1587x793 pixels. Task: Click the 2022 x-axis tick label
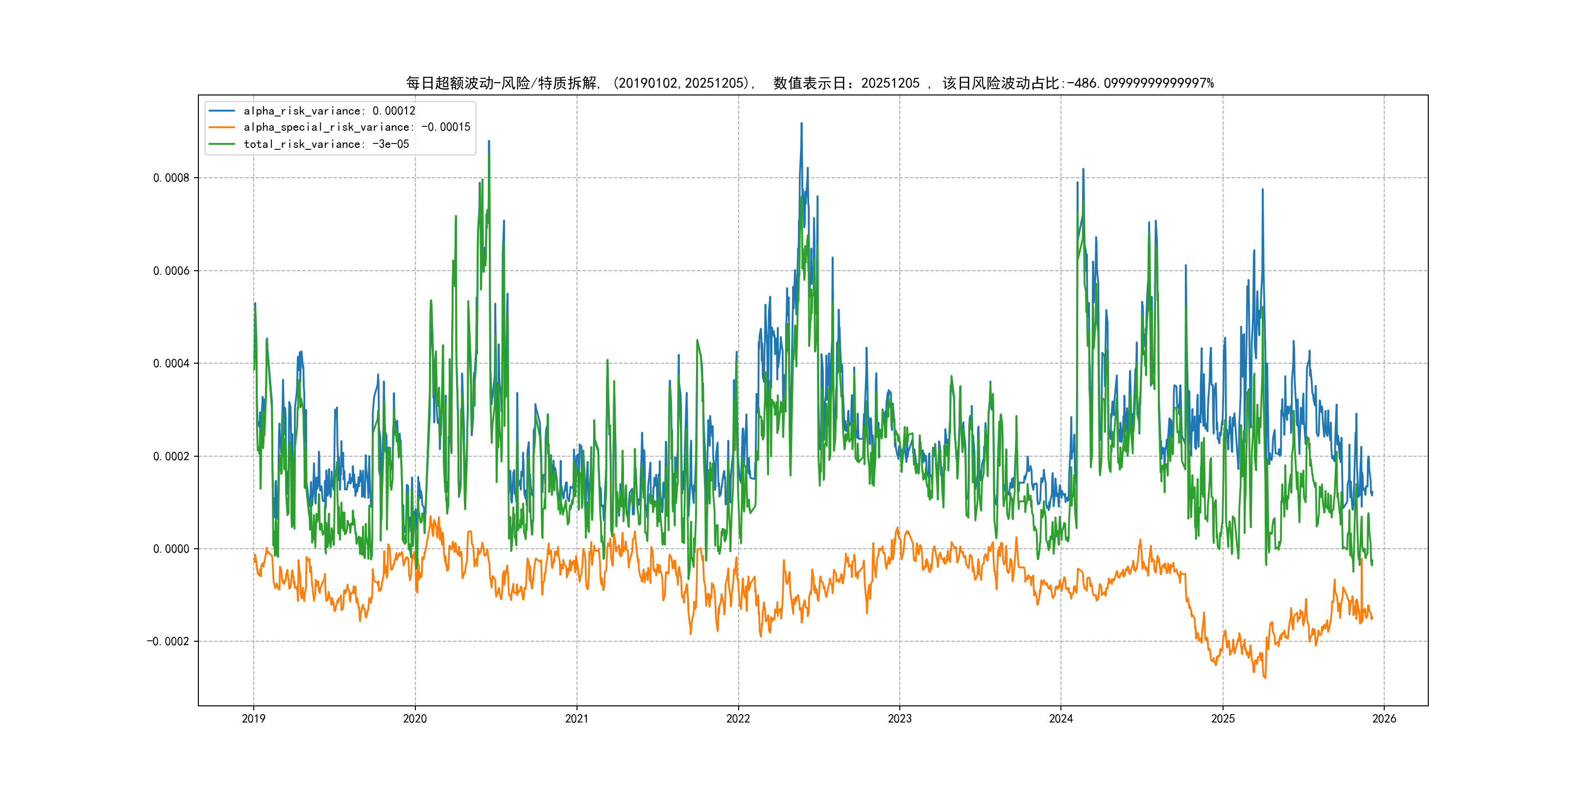pos(738,719)
